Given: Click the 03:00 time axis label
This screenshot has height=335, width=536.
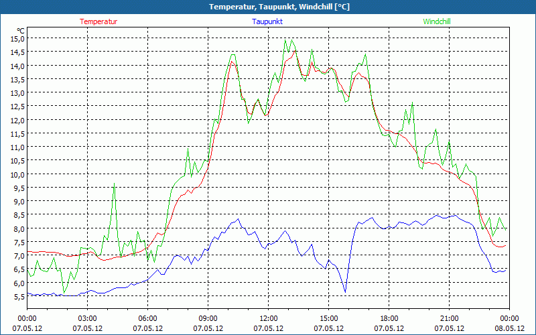Looking at the screenshot, I should [x=88, y=319].
